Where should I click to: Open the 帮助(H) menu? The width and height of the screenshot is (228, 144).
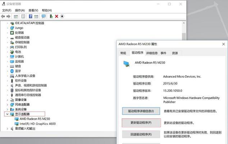click(47, 10)
